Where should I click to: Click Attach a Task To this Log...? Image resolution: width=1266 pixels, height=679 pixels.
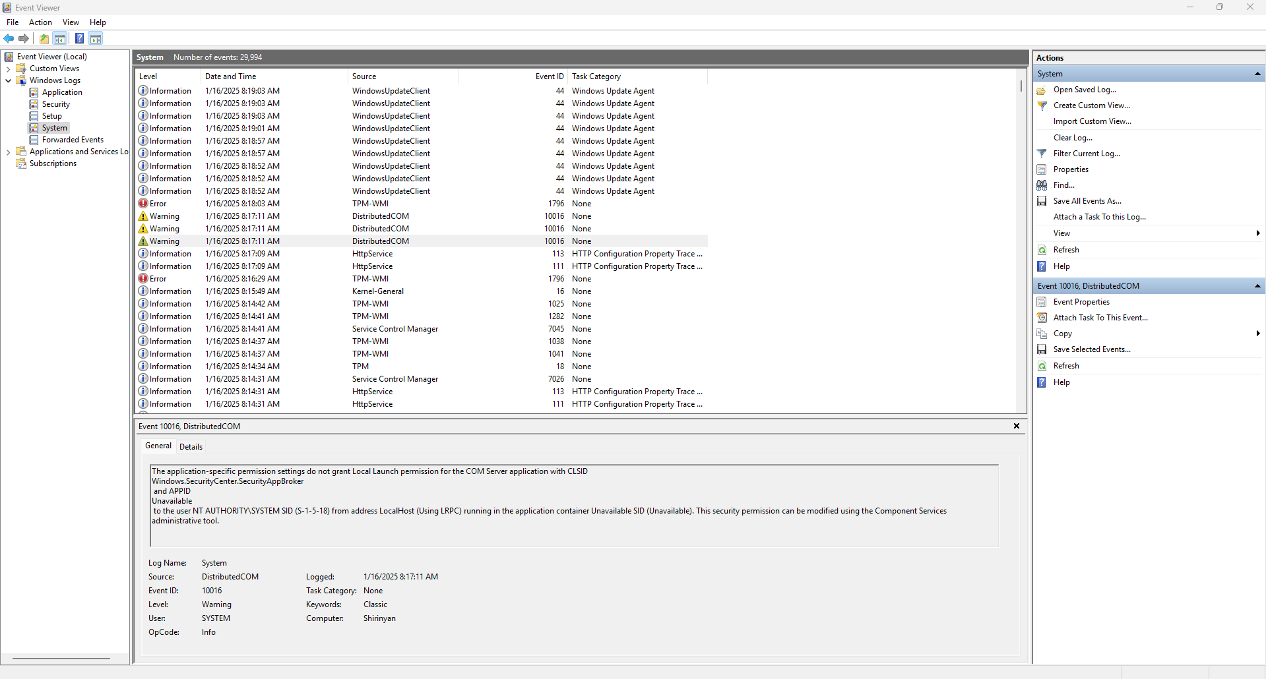1099,217
